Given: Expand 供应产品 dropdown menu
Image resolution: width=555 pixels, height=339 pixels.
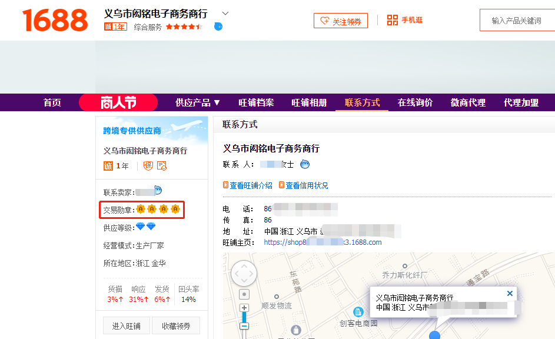Looking at the screenshot, I should pos(198,102).
